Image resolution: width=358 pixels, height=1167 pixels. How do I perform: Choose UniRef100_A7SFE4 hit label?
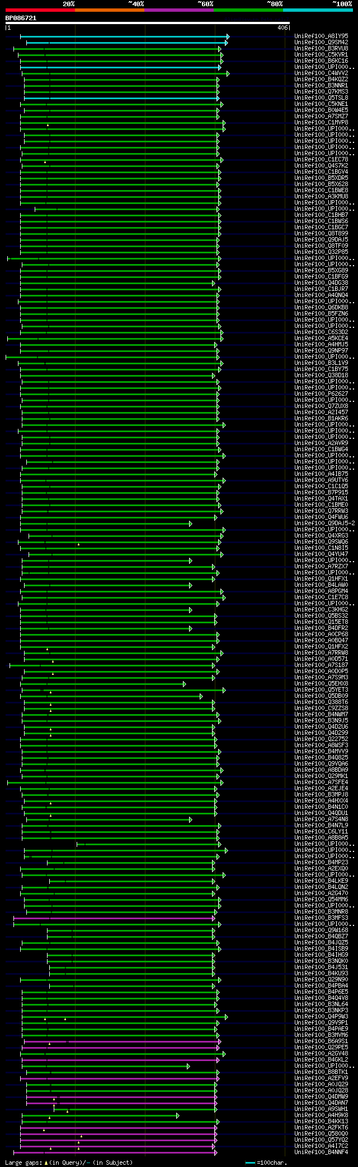pyautogui.click(x=321, y=782)
